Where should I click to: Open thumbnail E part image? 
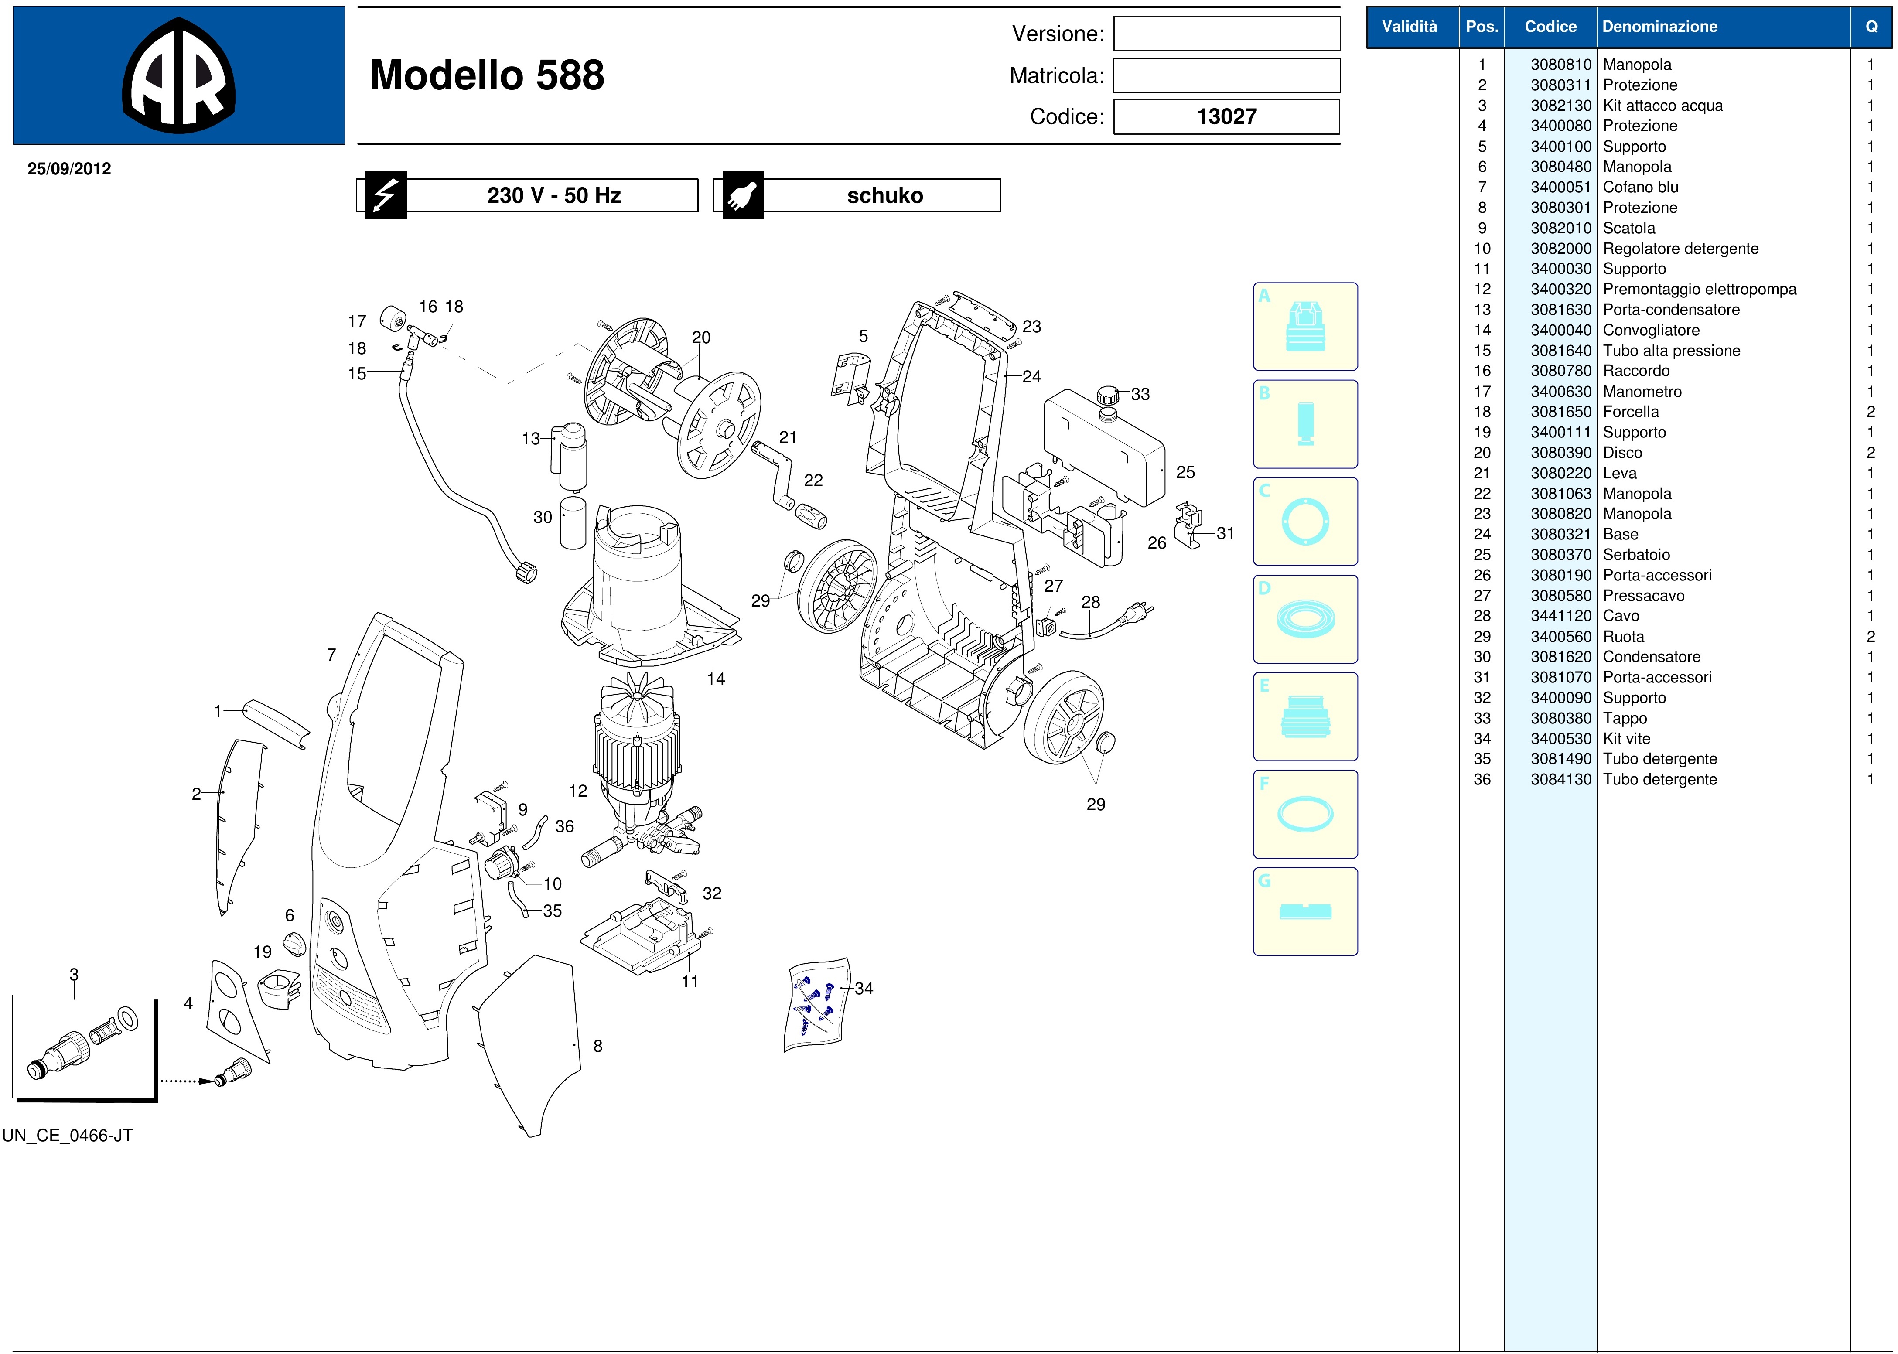tap(1305, 717)
